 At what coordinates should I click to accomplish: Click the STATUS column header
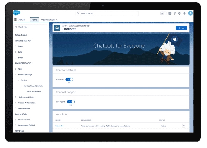162,120
